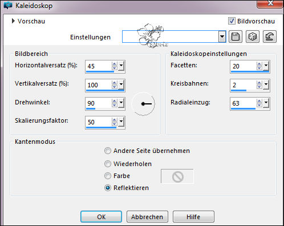Image resolution: width=284 pixels, height=226 pixels.
Task: Increase Facetten value with up arrow
Action: tap(259, 64)
